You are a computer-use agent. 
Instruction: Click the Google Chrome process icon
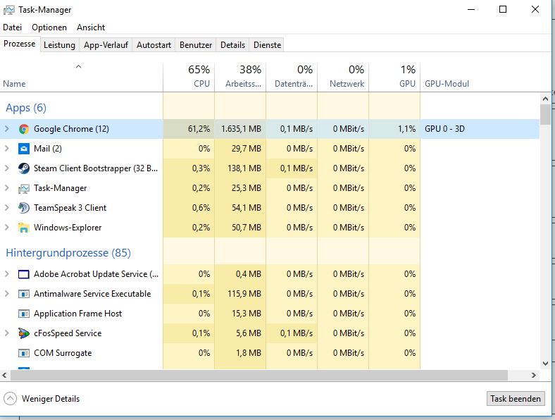pyautogui.click(x=24, y=129)
